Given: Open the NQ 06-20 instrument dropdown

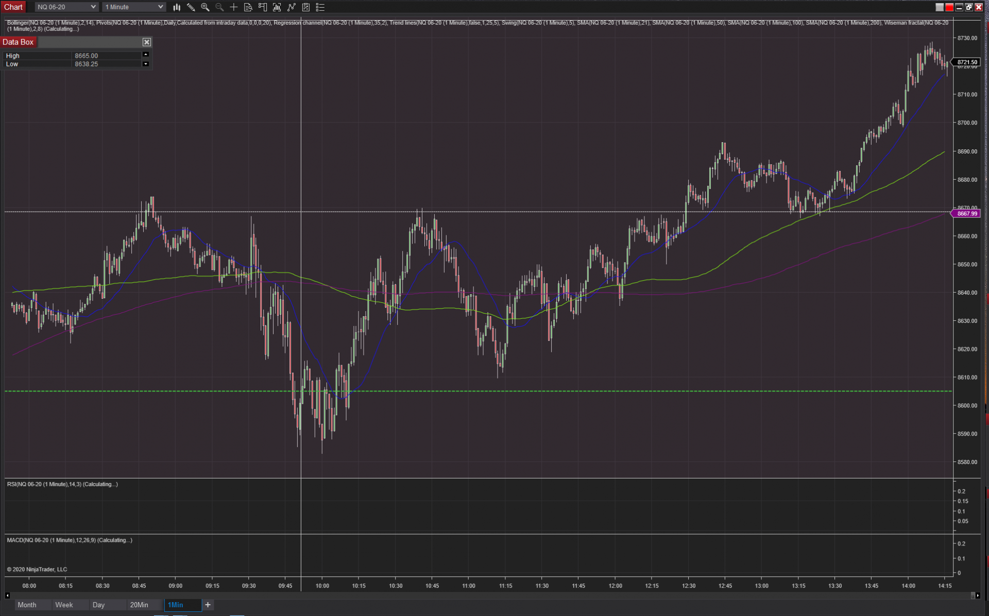Looking at the screenshot, I should click(66, 7).
